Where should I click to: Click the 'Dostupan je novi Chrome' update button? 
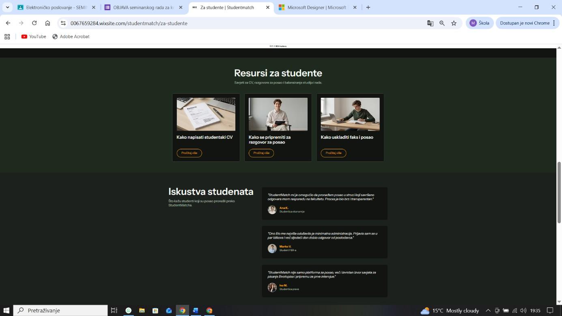click(527, 23)
